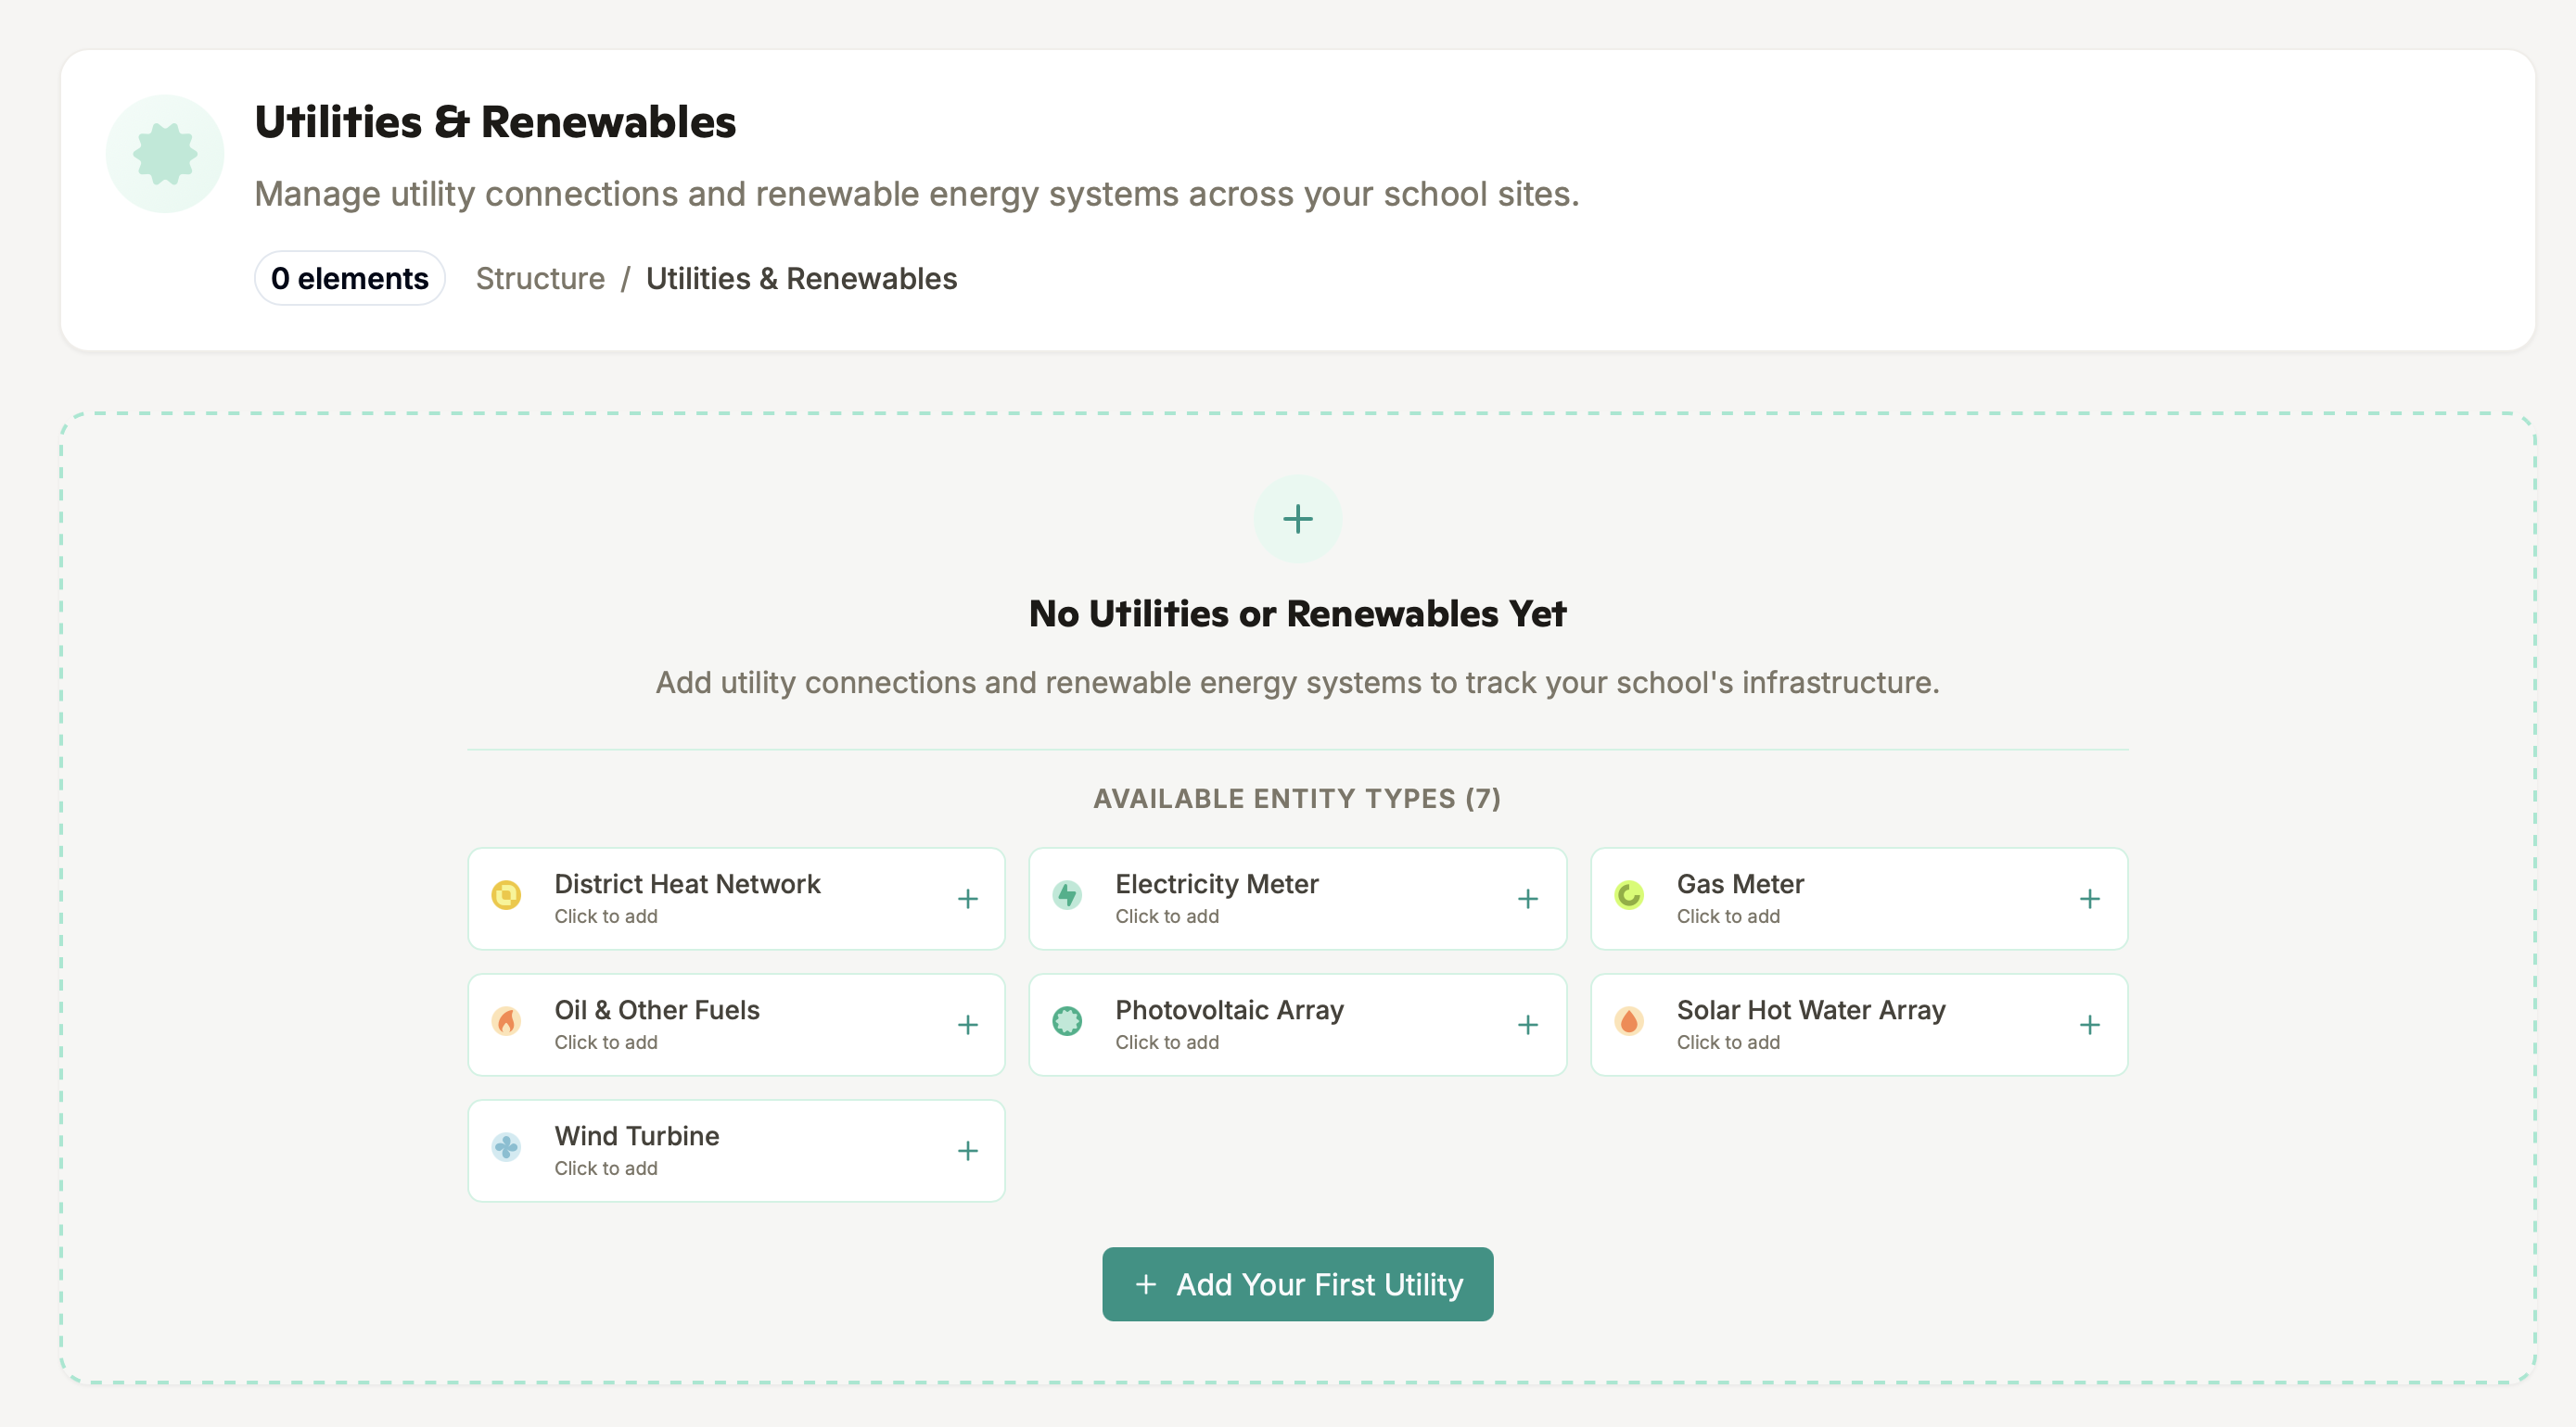Click the Available Entity Types (7) heading

(1297, 799)
